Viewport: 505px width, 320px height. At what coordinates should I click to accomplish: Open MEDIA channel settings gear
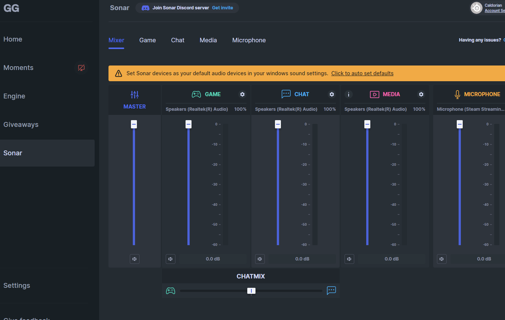point(421,94)
